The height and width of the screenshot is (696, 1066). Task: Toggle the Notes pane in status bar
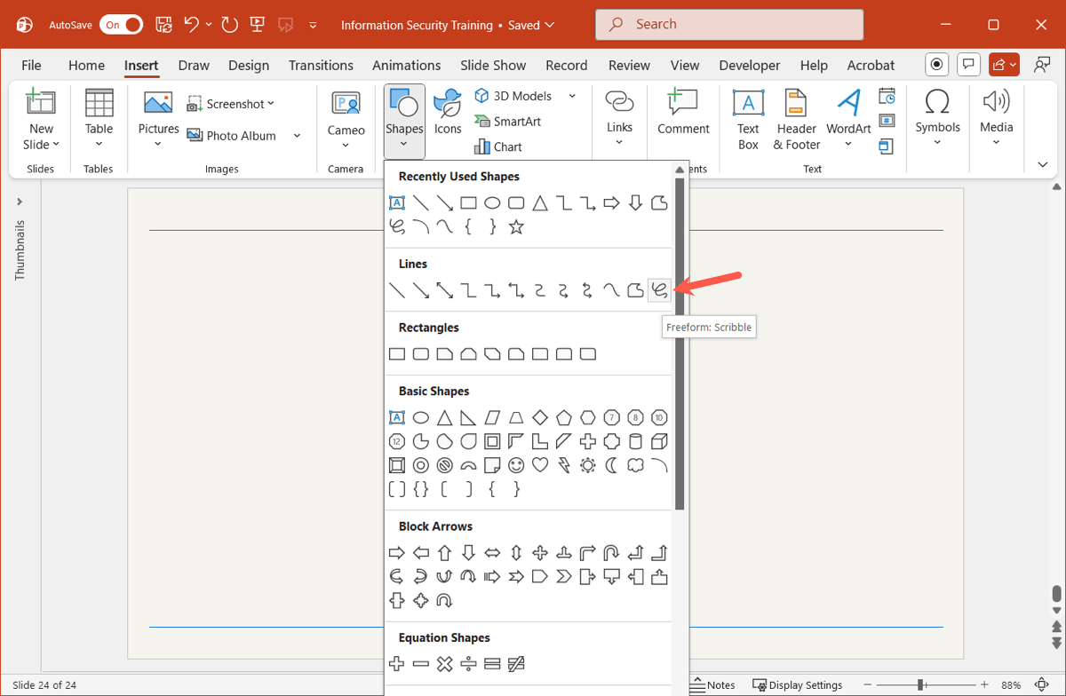pos(712,684)
